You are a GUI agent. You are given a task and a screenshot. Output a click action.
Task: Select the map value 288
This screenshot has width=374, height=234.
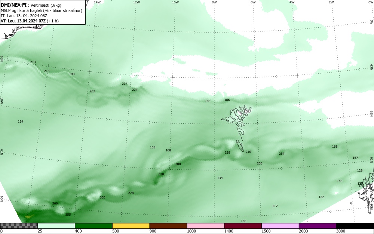click(178, 164)
